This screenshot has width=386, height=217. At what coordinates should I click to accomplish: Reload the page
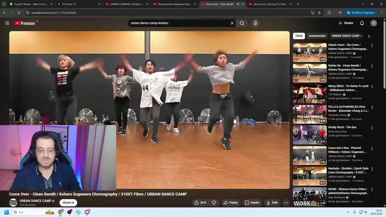coord(19,13)
